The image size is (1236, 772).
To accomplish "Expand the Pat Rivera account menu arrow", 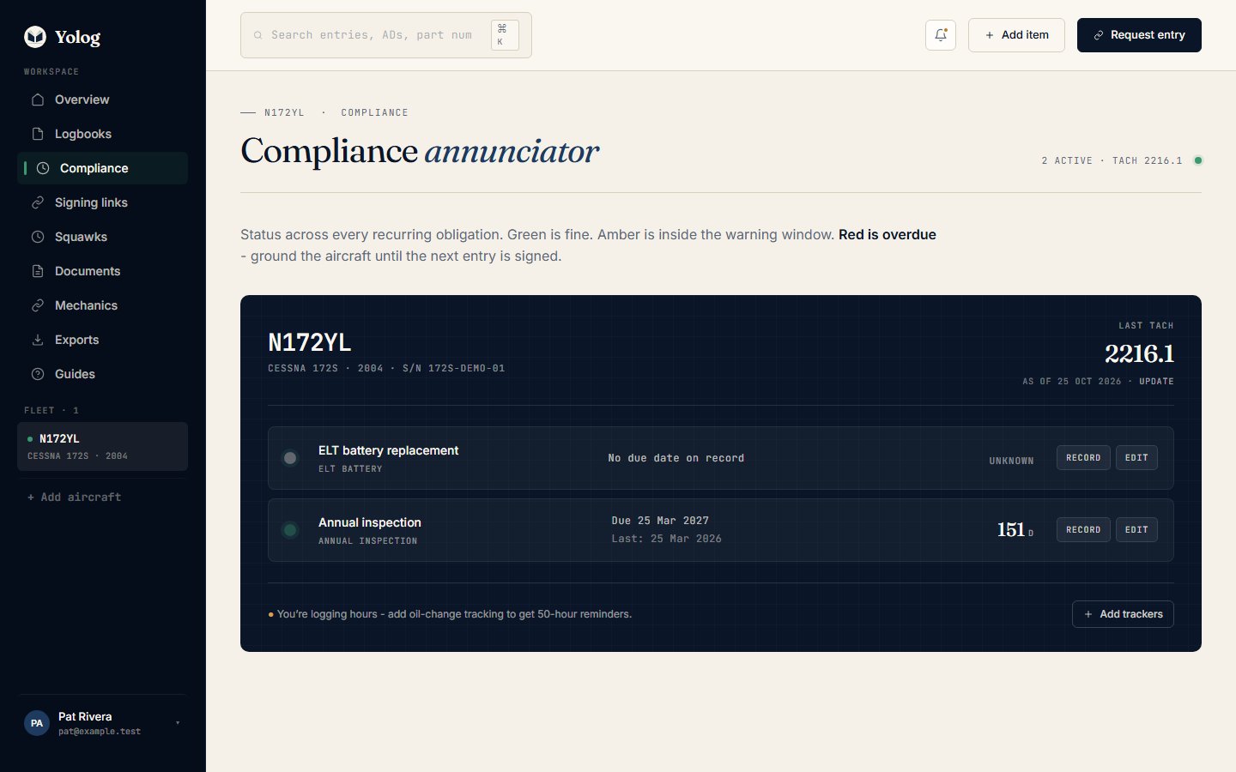I will 178,723.
